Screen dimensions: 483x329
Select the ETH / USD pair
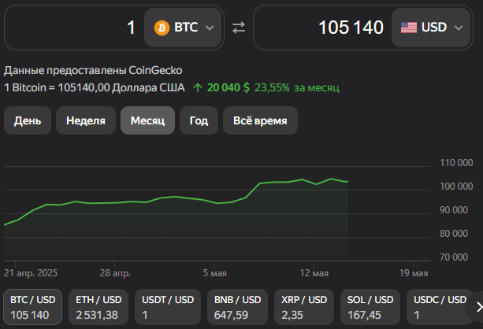click(98, 307)
